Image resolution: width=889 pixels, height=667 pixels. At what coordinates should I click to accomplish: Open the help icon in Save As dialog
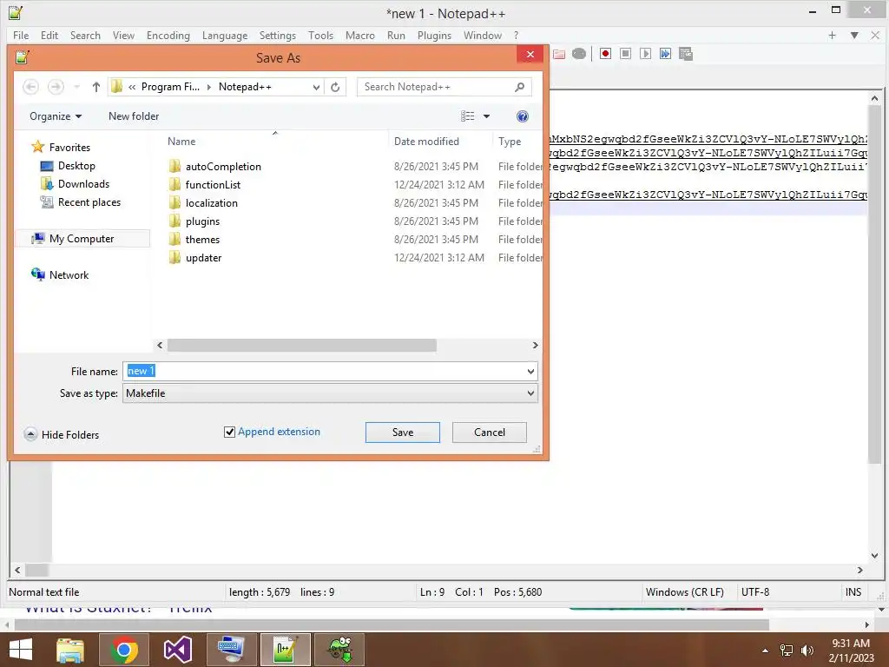(522, 116)
